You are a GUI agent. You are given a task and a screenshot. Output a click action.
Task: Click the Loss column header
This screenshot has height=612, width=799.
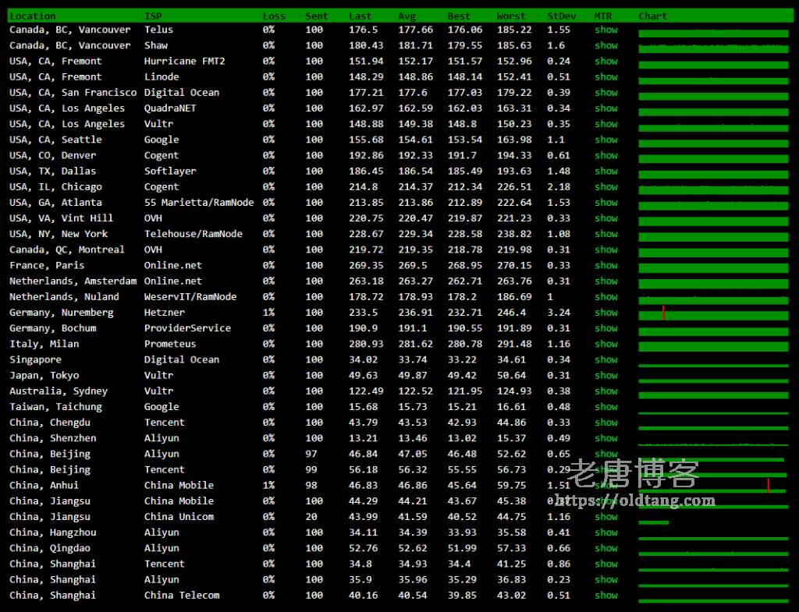(274, 16)
